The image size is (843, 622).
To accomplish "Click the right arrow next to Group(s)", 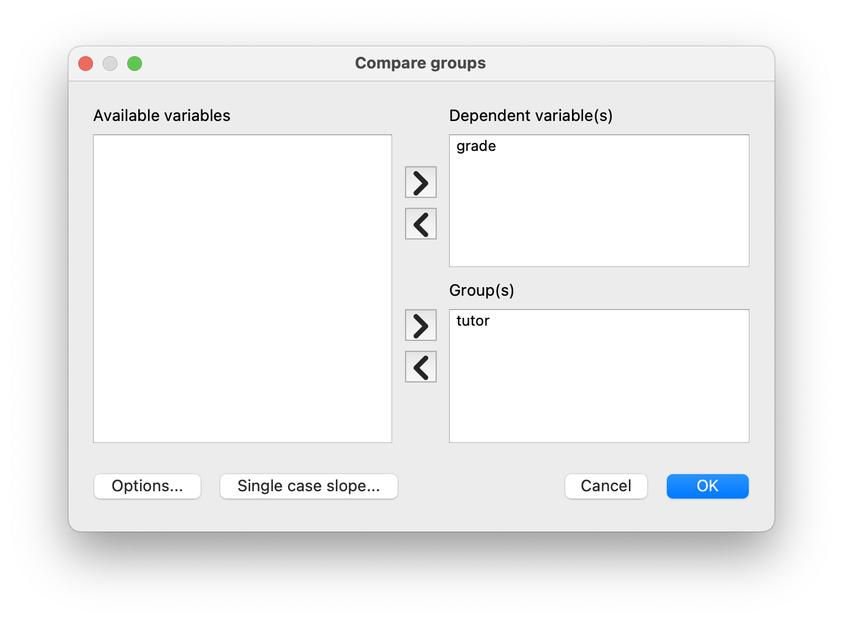I will 420,324.
